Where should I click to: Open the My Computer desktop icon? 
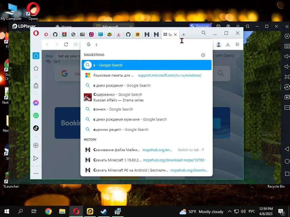click(11, 11)
